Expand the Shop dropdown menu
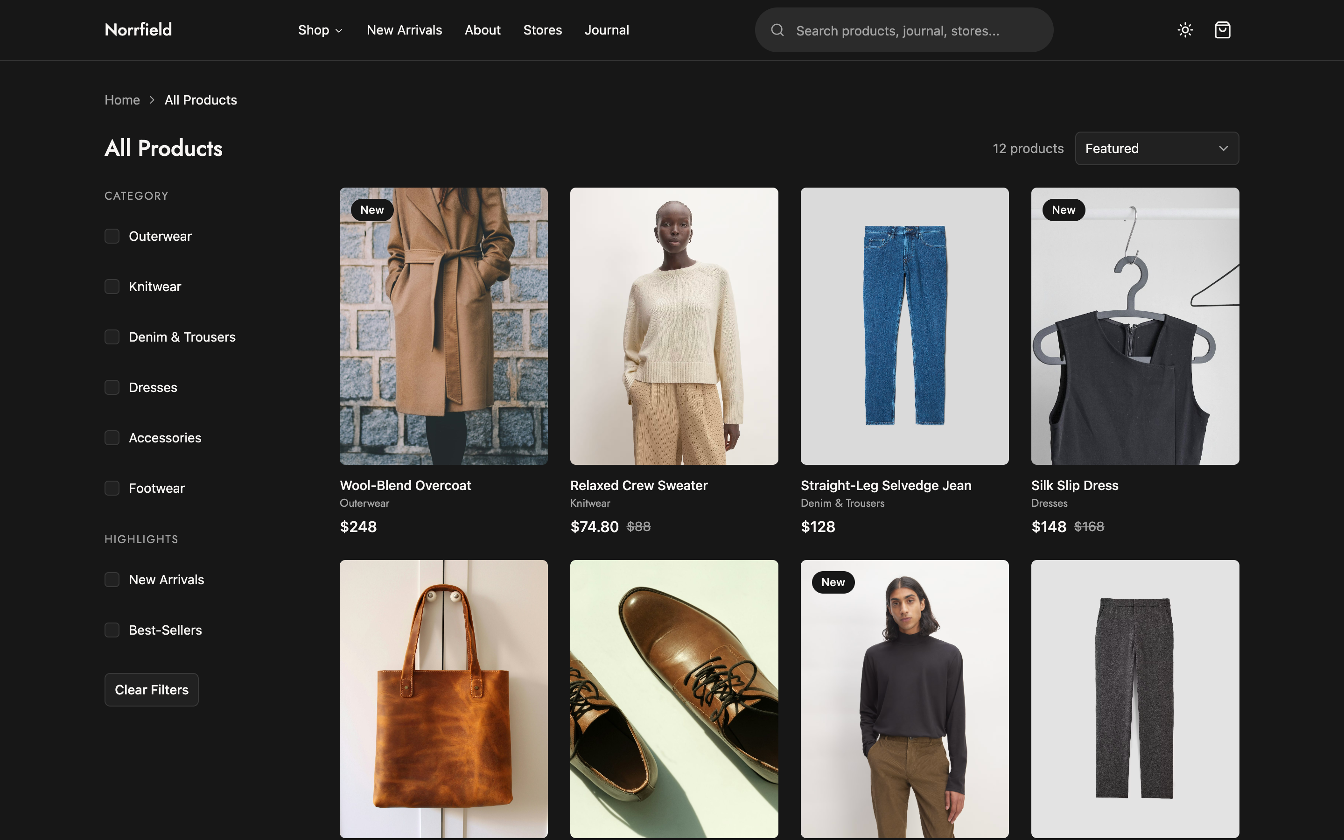The image size is (1344, 840). [x=321, y=30]
